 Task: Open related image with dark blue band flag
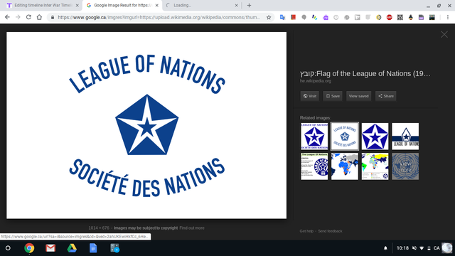(x=405, y=136)
